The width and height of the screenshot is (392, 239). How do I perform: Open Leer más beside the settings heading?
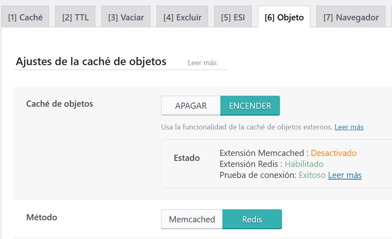click(202, 63)
